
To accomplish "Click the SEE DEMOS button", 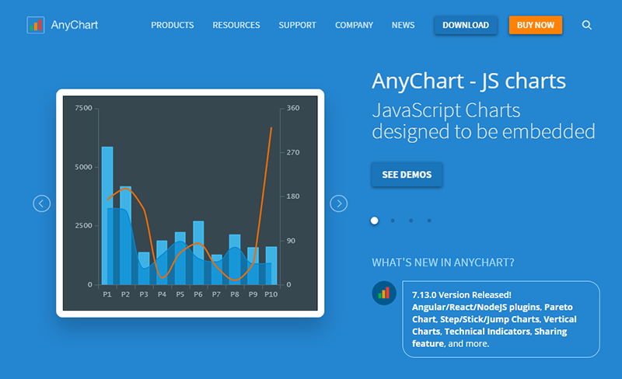I will pyautogui.click(x=407, y=175).
